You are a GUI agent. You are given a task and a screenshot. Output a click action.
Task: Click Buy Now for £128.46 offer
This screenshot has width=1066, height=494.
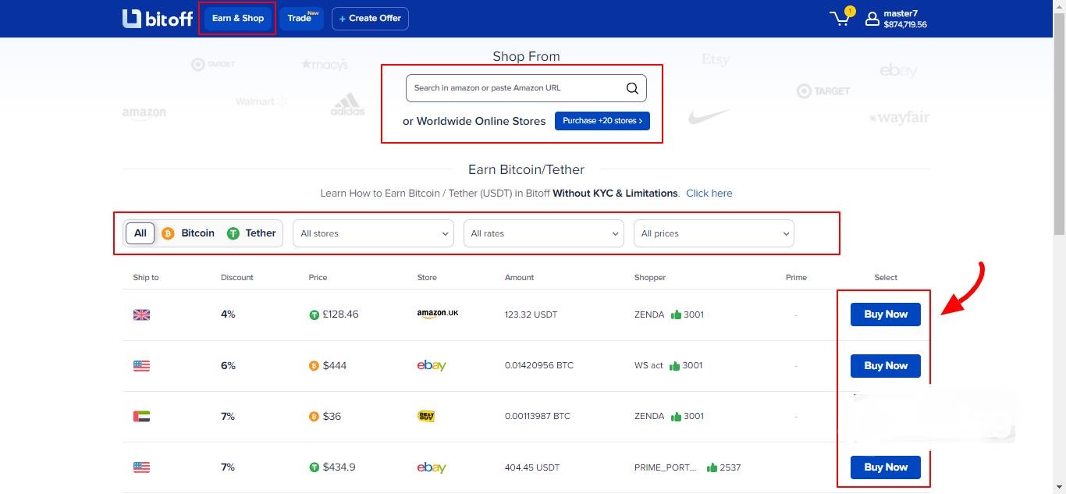pos(885,315)
